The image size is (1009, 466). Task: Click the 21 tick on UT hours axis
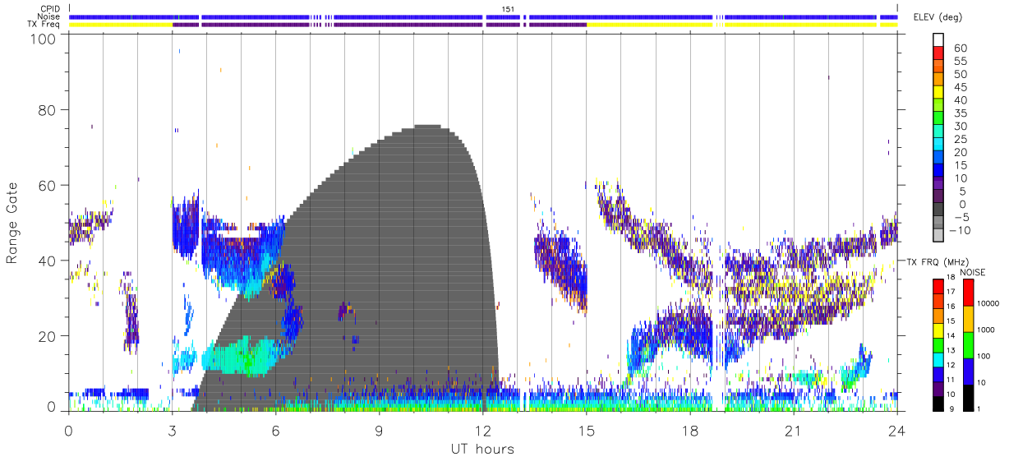(794, 431)
